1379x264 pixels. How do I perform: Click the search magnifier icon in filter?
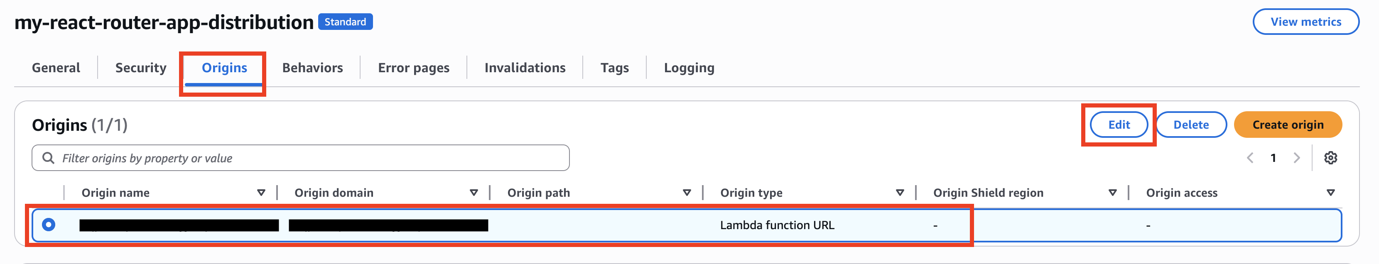click(48, 158)
